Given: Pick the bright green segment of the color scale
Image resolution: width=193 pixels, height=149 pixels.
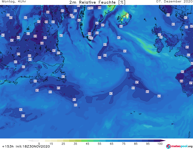Looking at the screenshot, I should pos(84,141).
